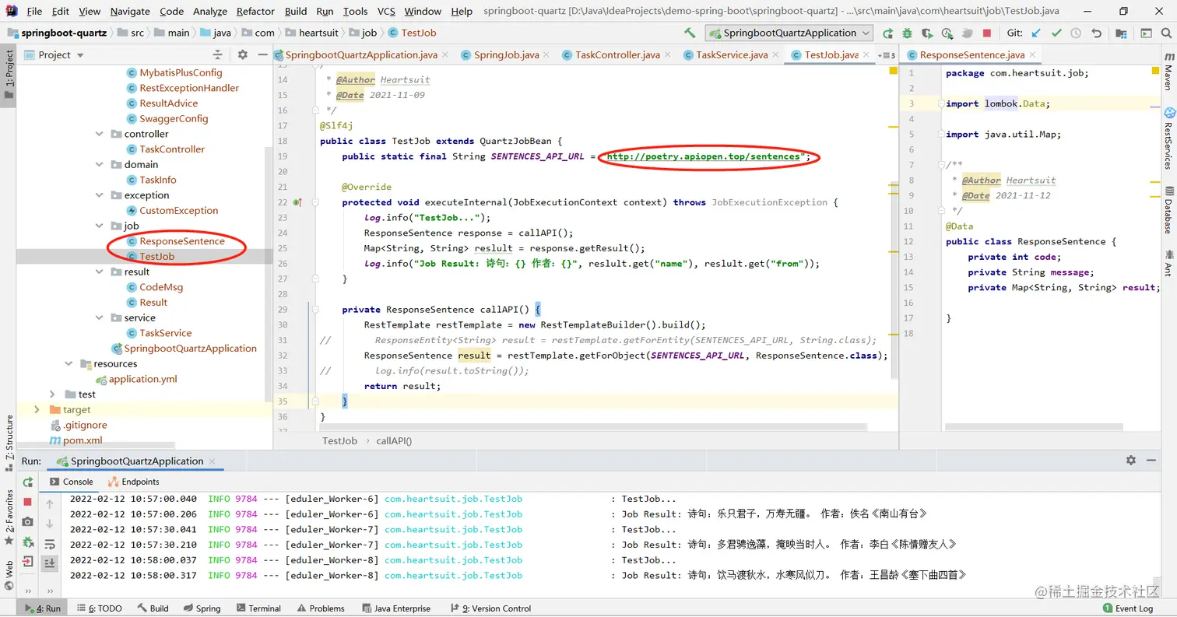
Task: Open the Event Log button
Action: tap(1128, 608)
